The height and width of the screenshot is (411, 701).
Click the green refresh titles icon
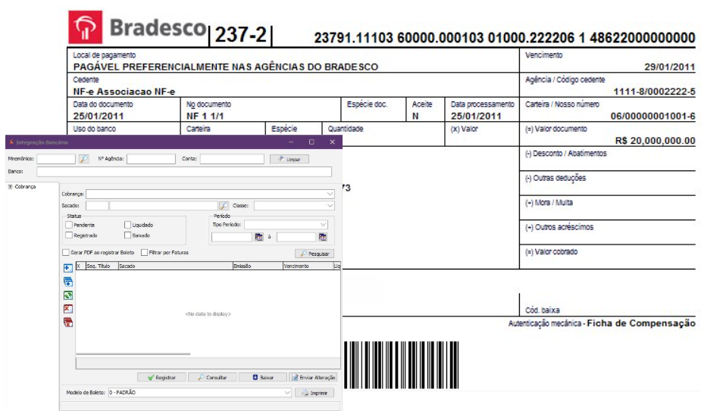68,295
